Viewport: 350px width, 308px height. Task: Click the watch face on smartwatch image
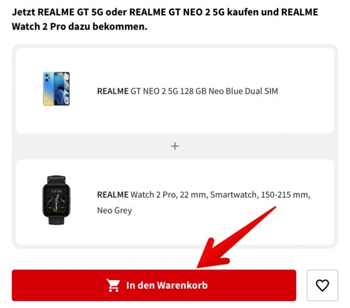click(56, 200)
